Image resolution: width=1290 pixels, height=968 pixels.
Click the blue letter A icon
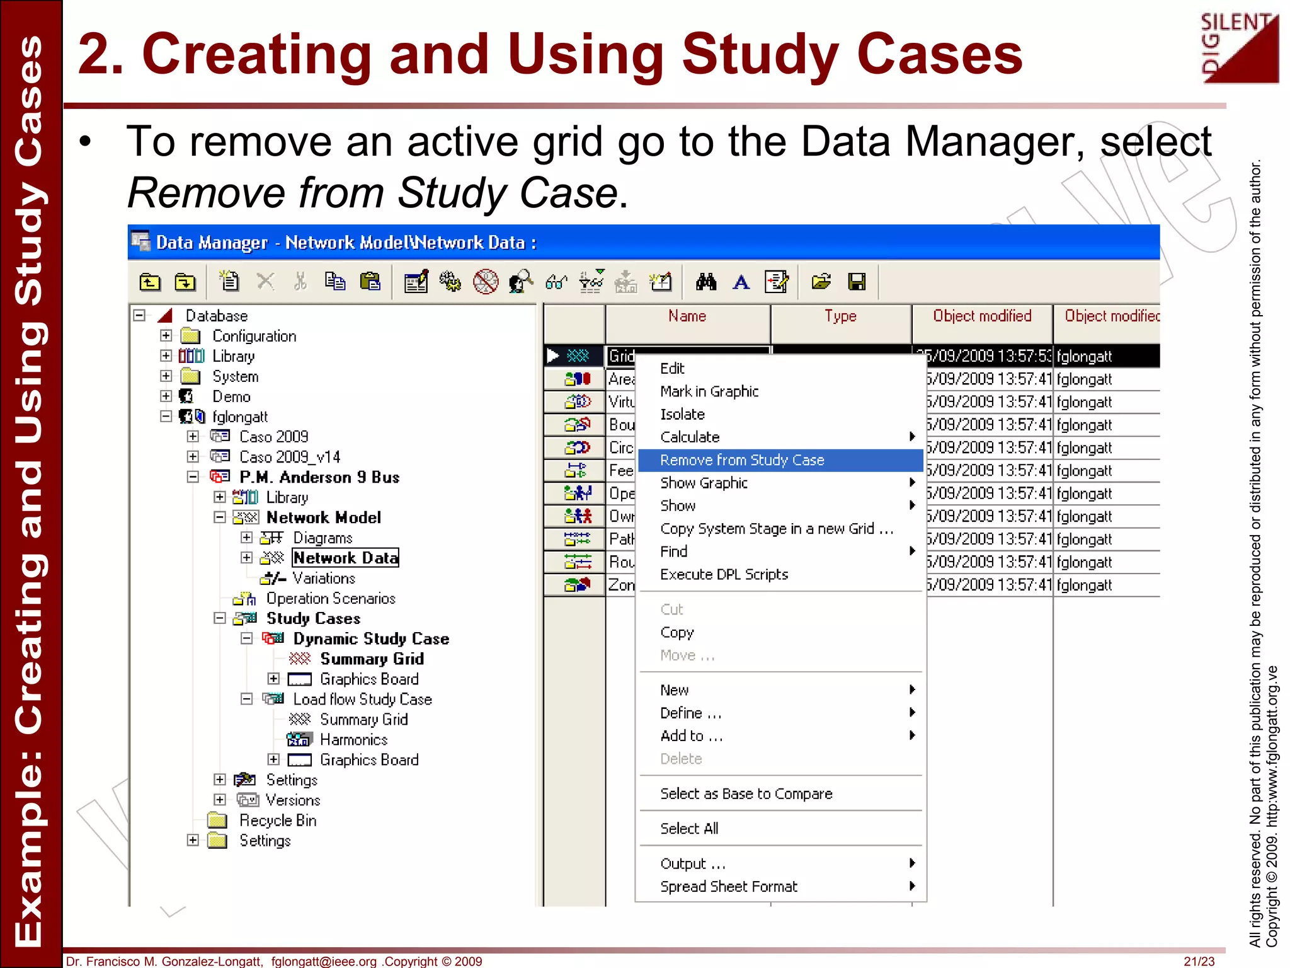741,282
